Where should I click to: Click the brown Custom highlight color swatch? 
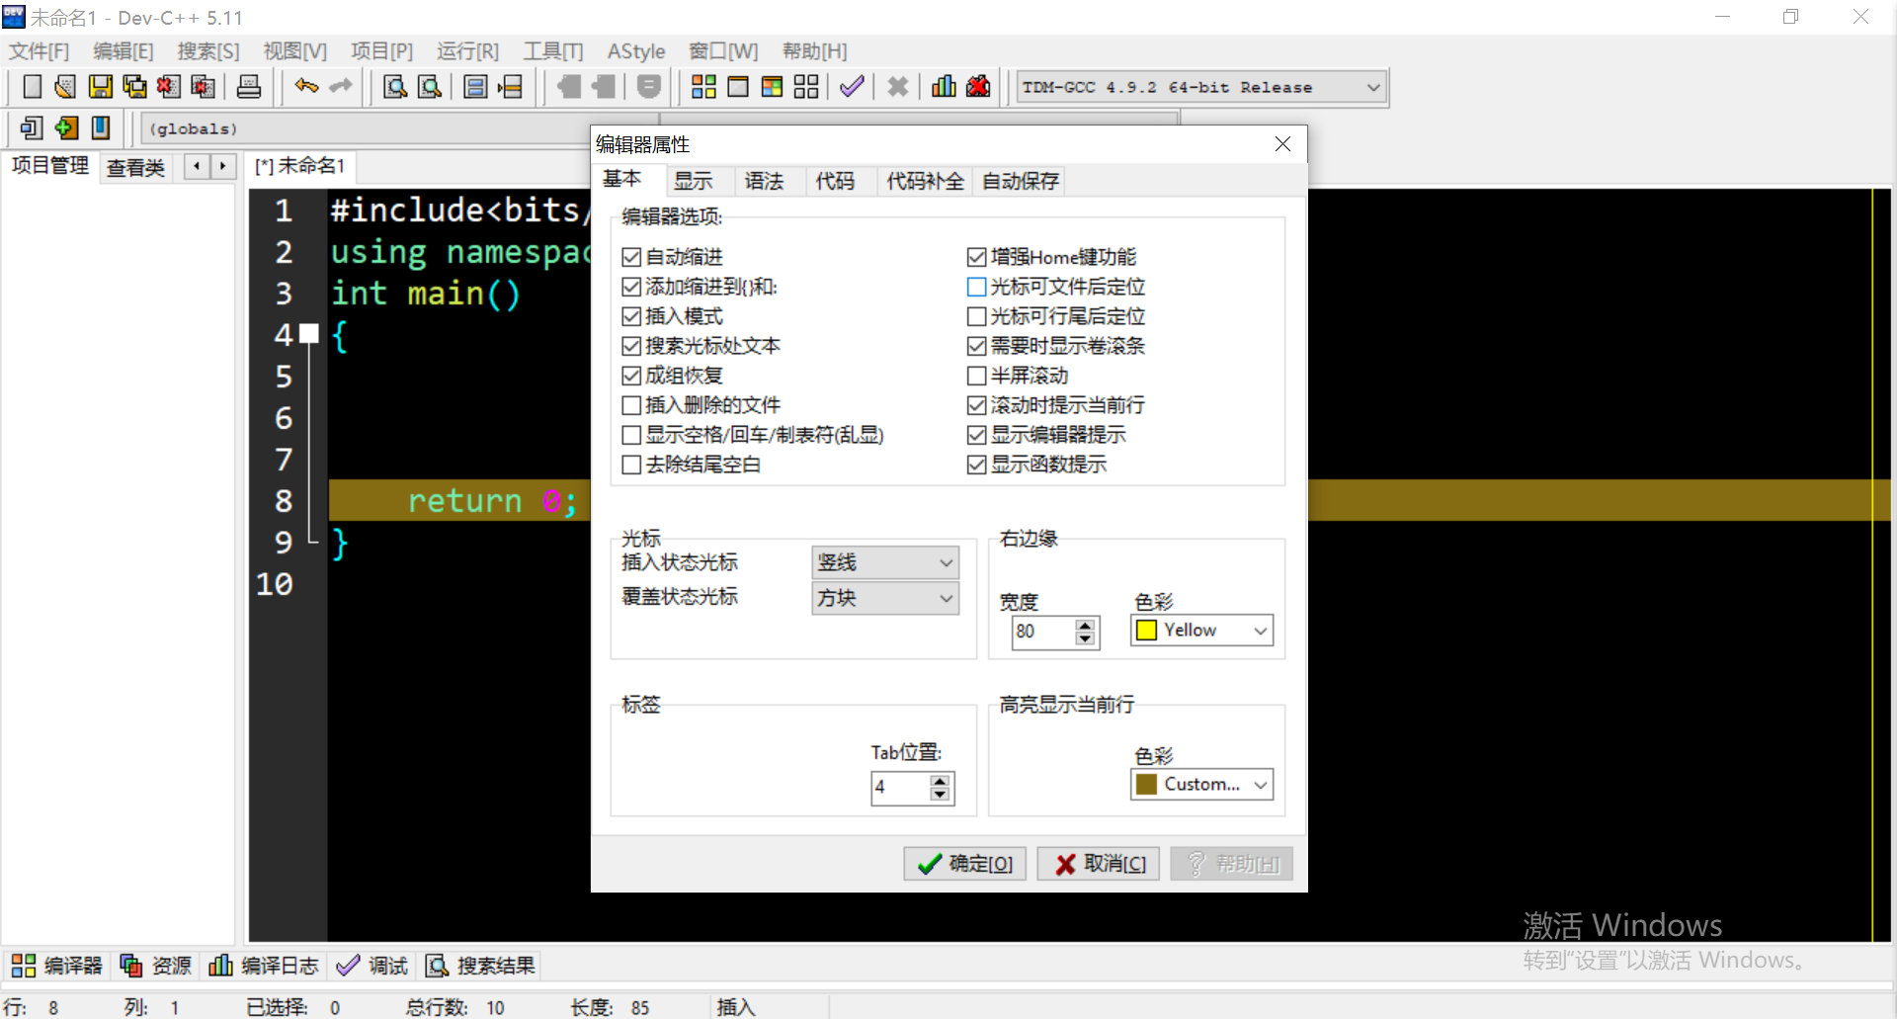click(x=1146, y=785)
